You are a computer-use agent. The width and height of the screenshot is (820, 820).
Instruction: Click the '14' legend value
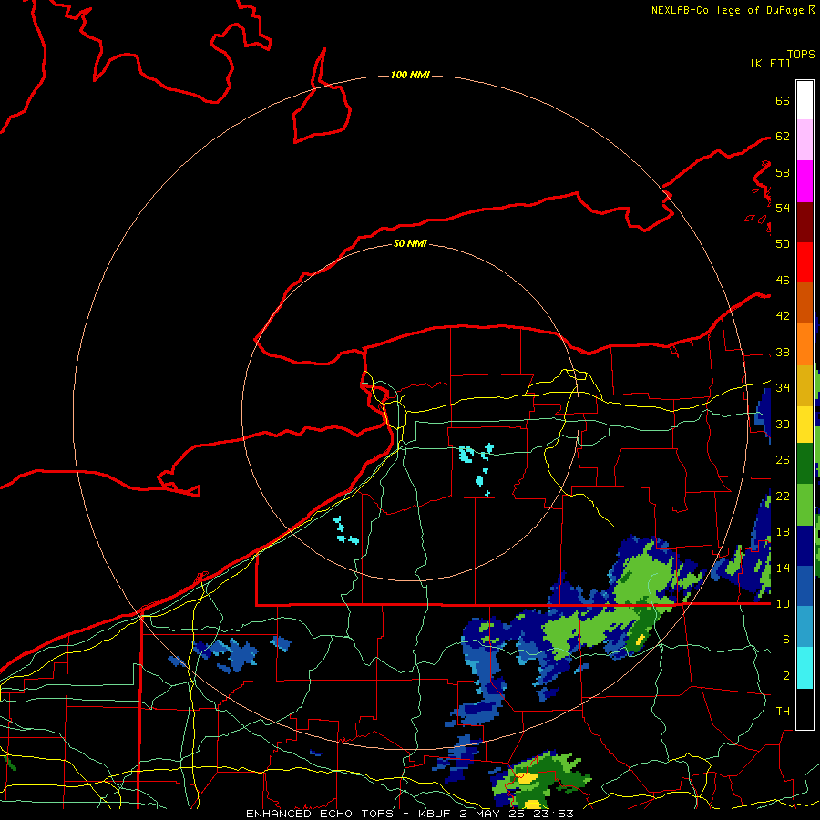783,568
